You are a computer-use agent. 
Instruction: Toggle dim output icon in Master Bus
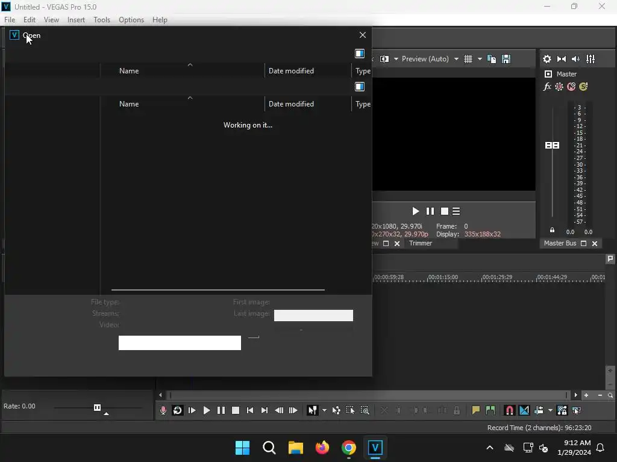point(575,59)
